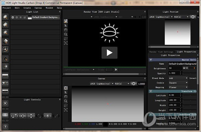Select the magnifier zoom tool in Canvas toolbar
This screenshot has width=201, height=132.
point(66,101)
